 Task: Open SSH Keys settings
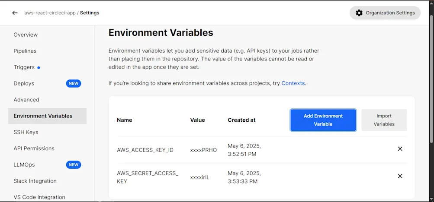(26, 132)
